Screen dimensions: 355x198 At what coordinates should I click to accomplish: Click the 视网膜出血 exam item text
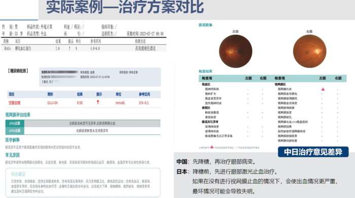[285, 89]
